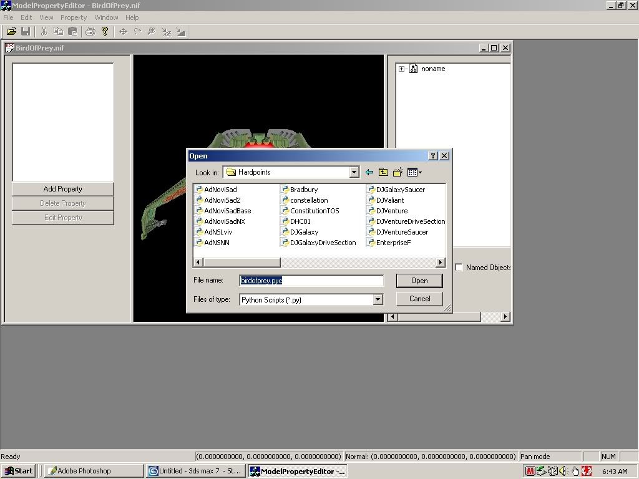Click the file list horizontal scrollbar right arrow
Image resolution: width=639 pixels, height=479 pixels.
[x=440, y=263]
